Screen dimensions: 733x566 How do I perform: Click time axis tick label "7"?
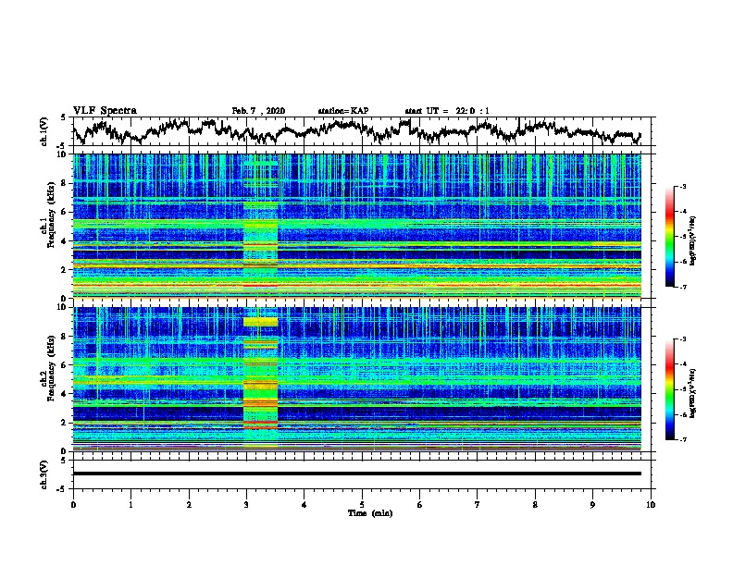click(478, 505)
